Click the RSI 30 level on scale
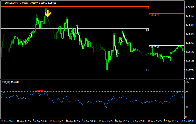The image size is (196, 124). (187, 107)
